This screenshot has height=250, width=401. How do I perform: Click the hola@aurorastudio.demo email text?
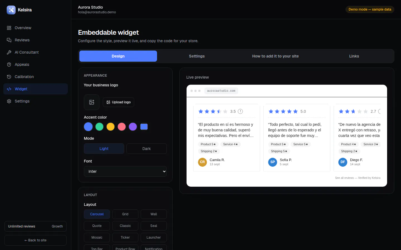click(x=97, y=12)
